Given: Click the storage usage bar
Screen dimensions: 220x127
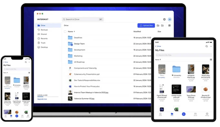Looking at the screenshot, I should tap(48, 97).
